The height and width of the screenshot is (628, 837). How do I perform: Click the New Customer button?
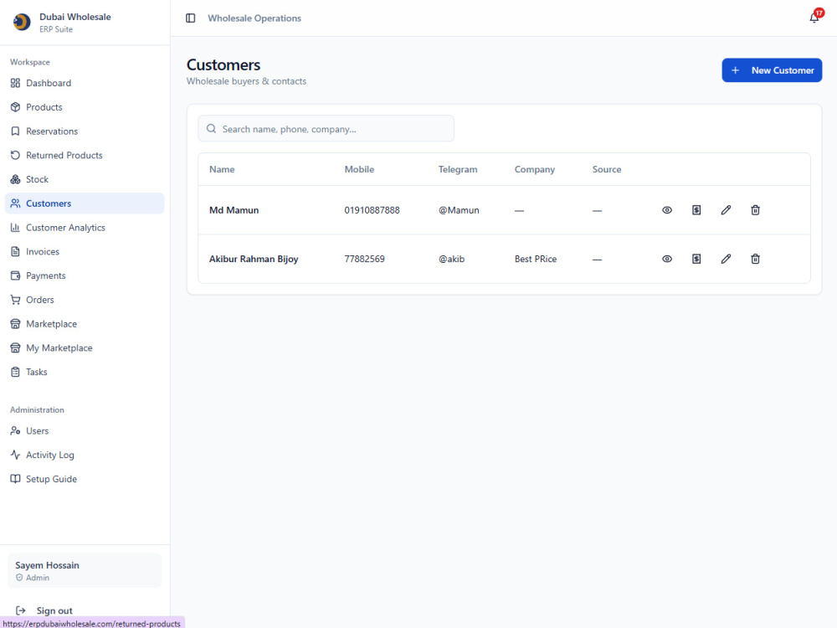click(772, 70)
